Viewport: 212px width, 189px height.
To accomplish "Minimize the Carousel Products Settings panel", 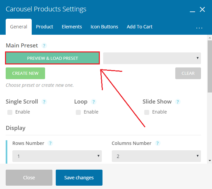I will point(192,10).
